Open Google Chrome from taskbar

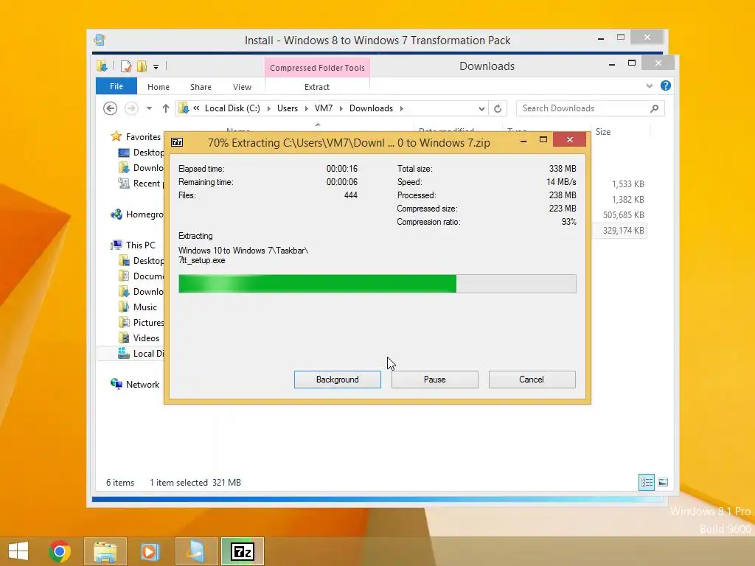[60, 551]
